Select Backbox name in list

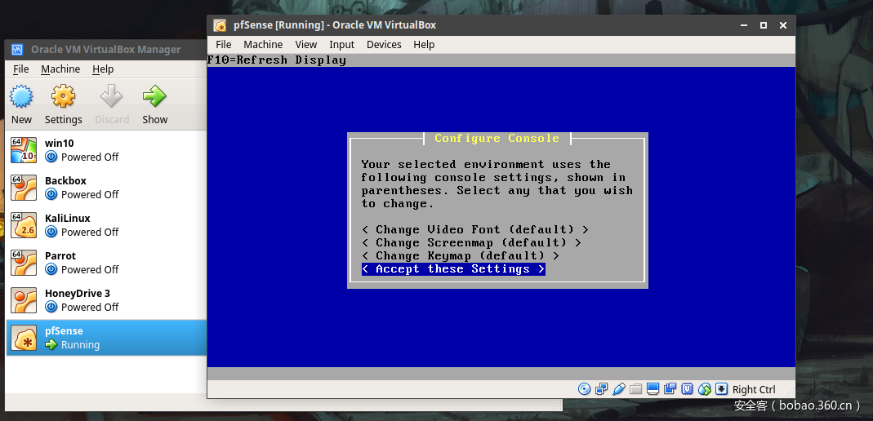click(65, 181)
